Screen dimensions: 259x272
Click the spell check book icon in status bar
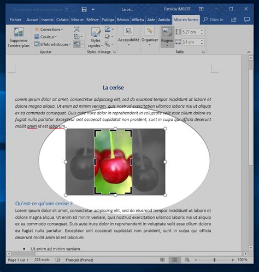[x=58, y=259]
